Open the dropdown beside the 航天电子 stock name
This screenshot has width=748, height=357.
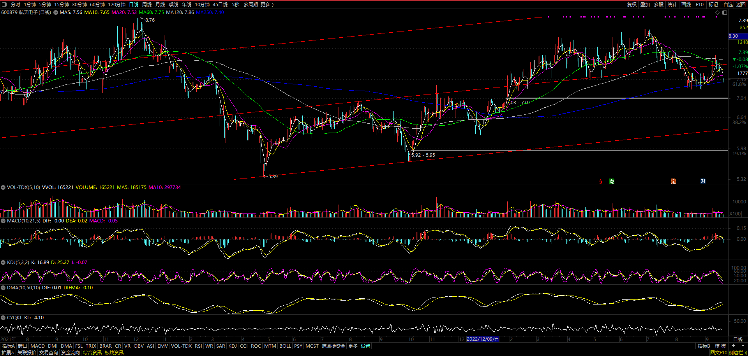[x=56, y=12]
